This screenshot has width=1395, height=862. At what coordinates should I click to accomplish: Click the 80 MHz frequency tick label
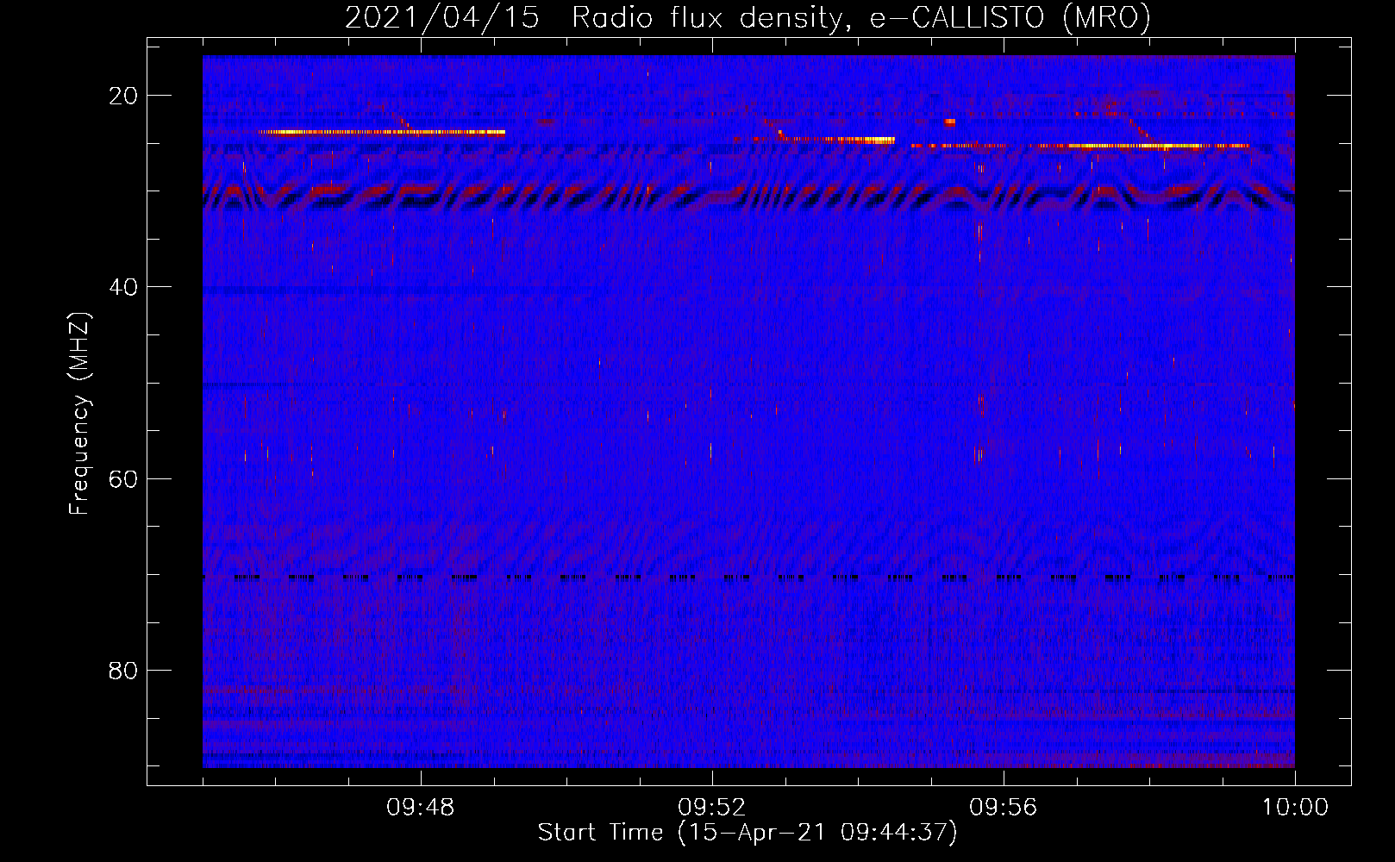click(123, 670)
